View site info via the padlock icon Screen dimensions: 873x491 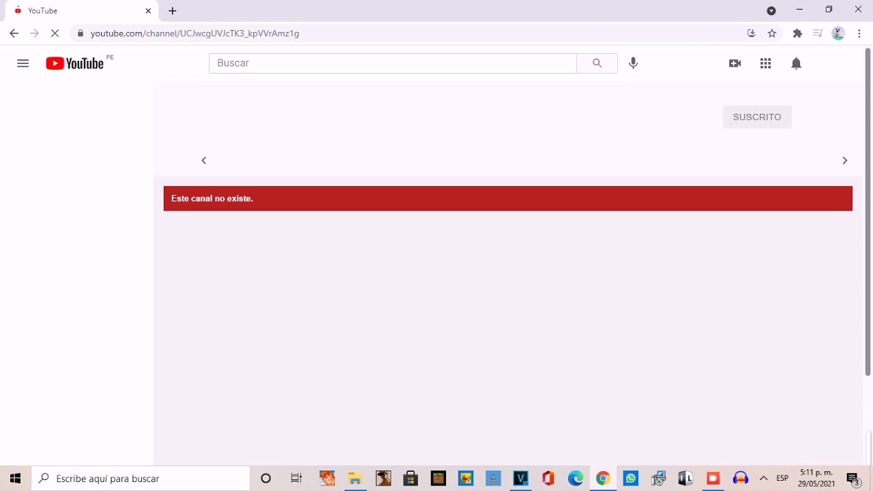80,33
